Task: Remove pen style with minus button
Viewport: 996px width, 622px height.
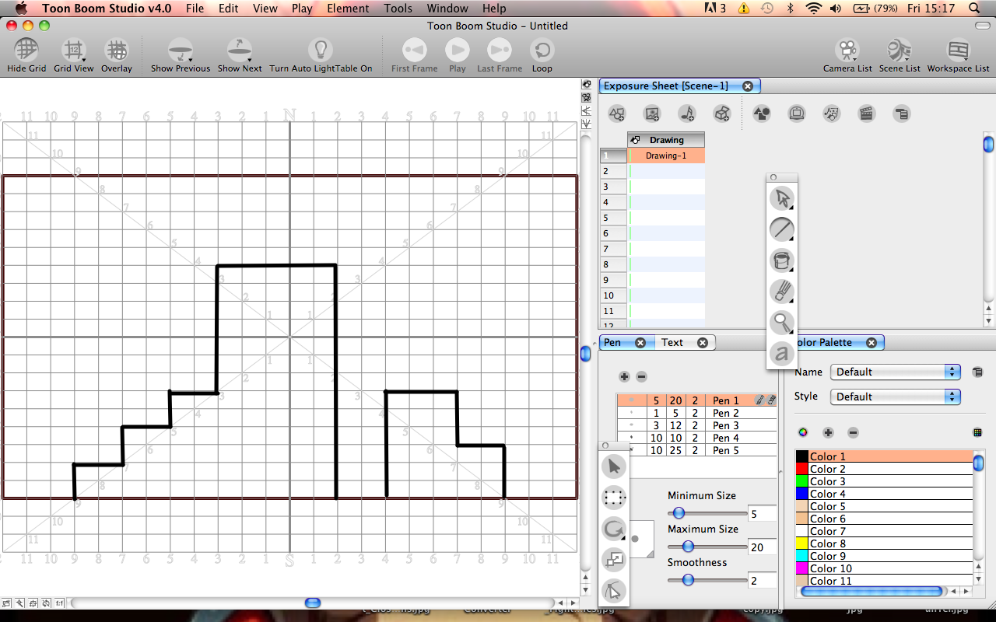Action: [x=641, y=376]
